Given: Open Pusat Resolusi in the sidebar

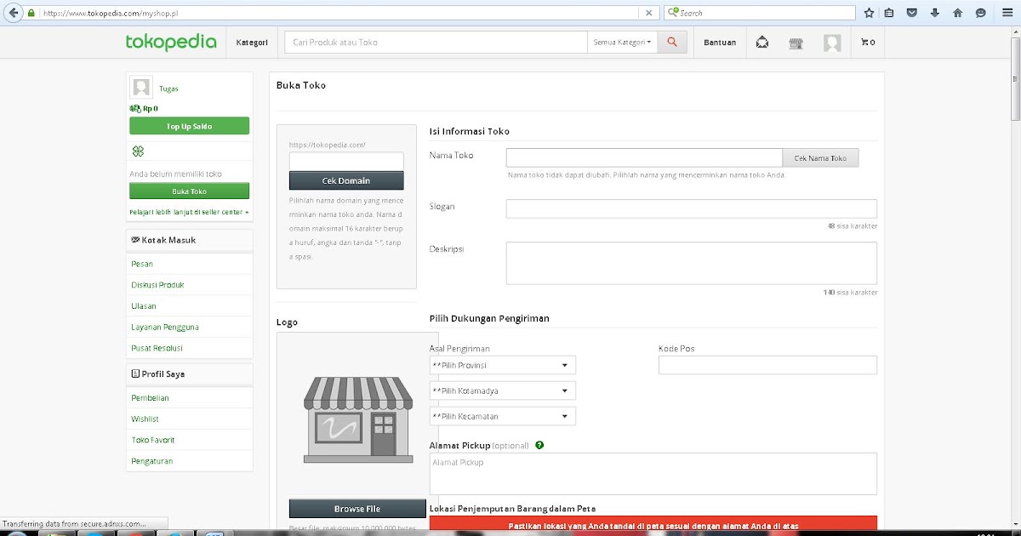Looking at the screenshot, I should [157, 348].
